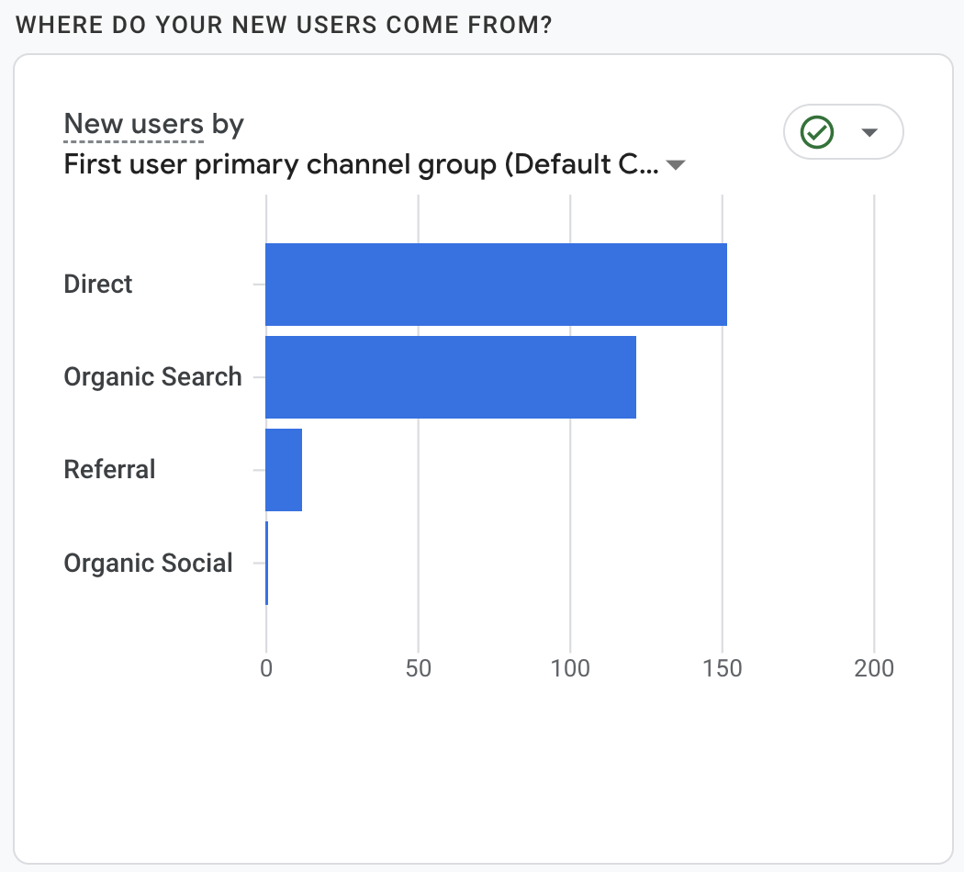
Task: Open the caret beside the green checkmark
Action: [x=869, y=133]
